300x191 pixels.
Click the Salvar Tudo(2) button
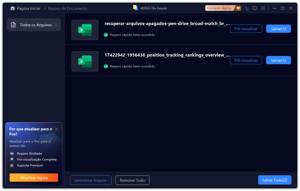275,180
